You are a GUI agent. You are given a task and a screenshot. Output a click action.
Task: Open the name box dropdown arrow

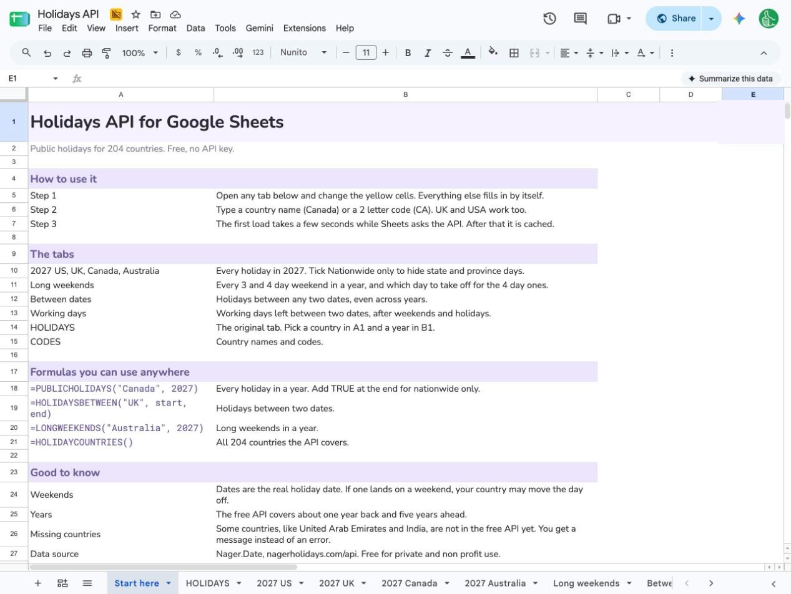[56, 79]
